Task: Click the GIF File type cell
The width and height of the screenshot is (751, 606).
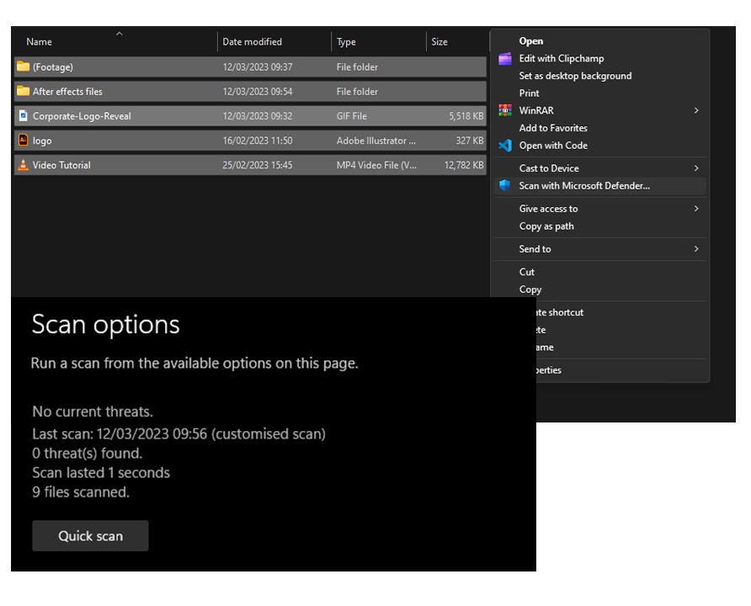Action: click(x=352, y=116)
